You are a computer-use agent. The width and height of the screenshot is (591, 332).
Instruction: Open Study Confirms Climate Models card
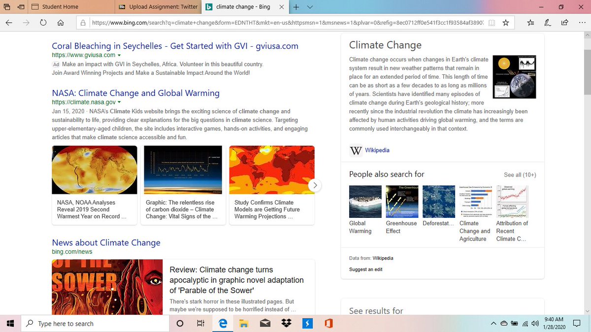tap(272, 185)
